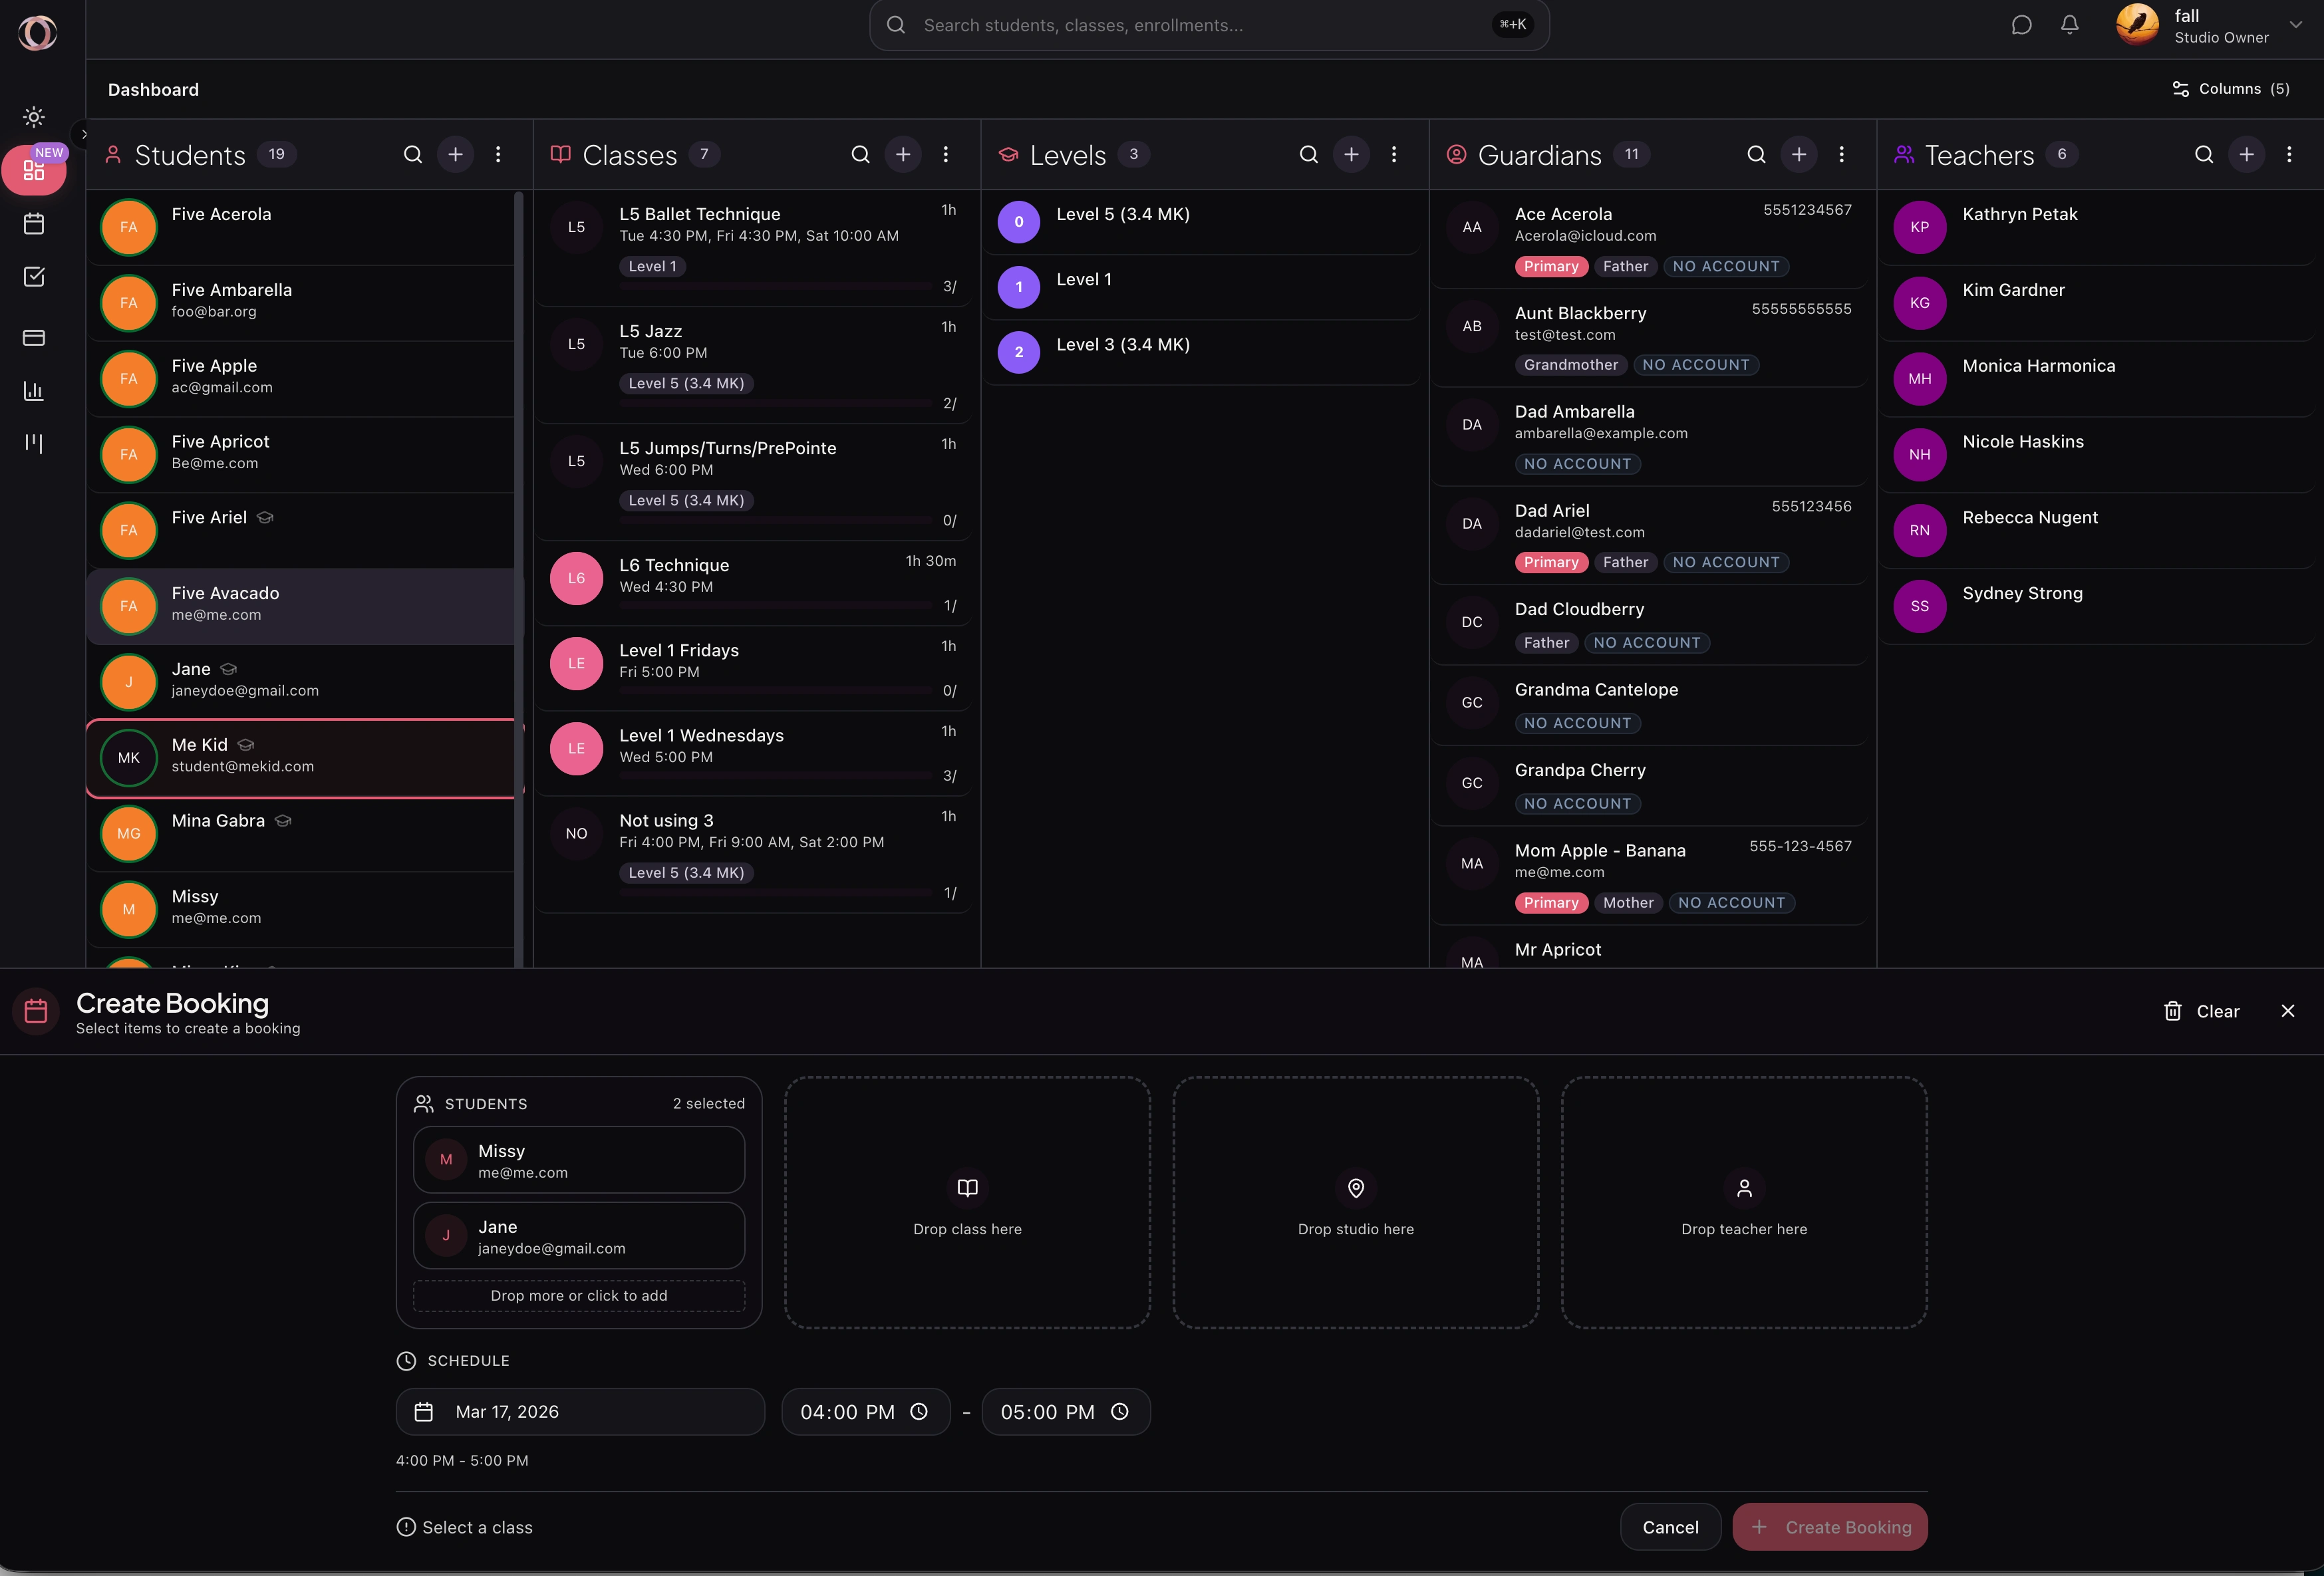Click the Mar 17, 2026 date field

coord(580,1411)
